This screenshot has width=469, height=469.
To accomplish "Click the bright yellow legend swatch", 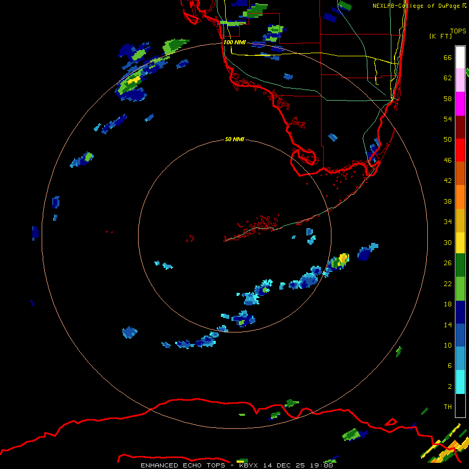I will click(460, 243).
